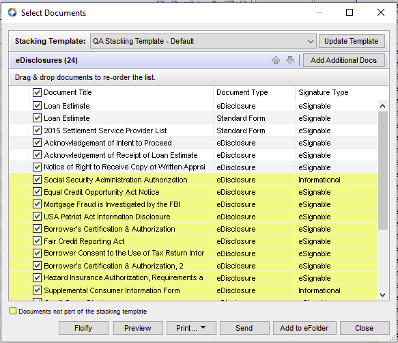The height and width of the screenshot is (343, 398).
Task: Uncheck Hazard Insurance Authorization checkbox
Action: pyautogui.click(x=37, y=277)
